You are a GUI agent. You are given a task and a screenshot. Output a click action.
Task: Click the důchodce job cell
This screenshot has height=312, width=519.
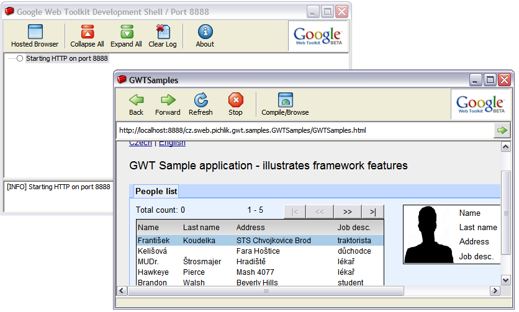[x=354, y=251]
